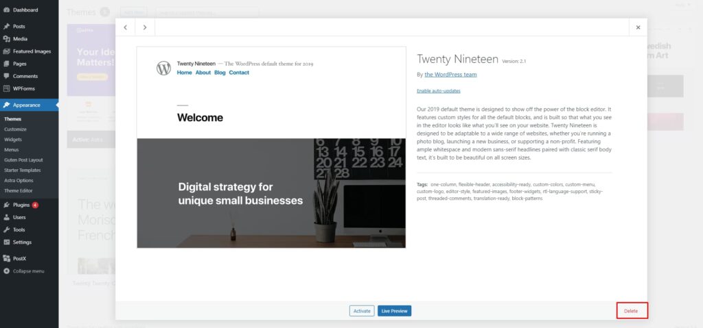Open Theme Editor submenu item
Viewport: 703px width, 328px height.
(18, 191)
